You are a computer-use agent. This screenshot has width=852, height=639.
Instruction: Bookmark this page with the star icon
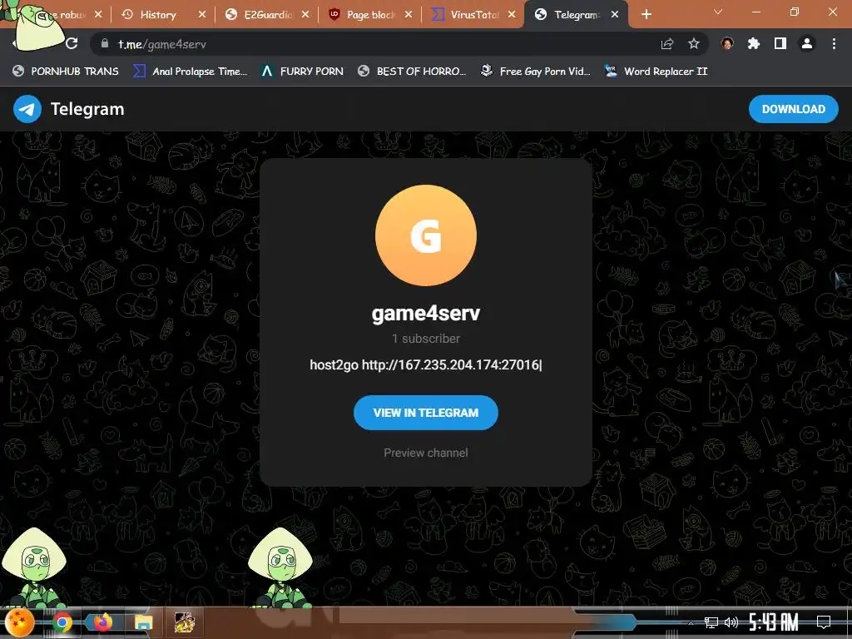tap(694, 44)
